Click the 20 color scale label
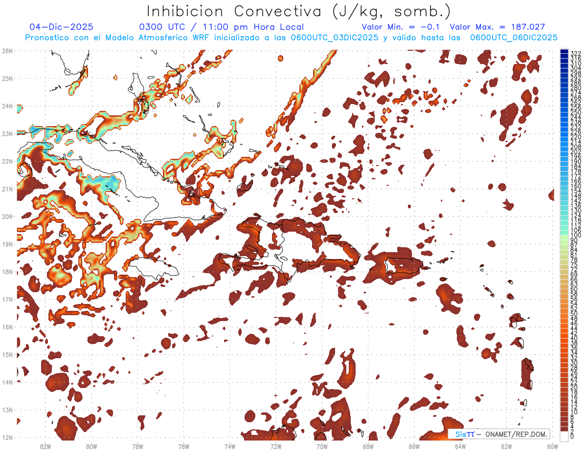 point(574,387)
